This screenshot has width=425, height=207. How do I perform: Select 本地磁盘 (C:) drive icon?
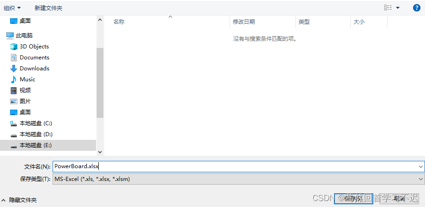14,123
